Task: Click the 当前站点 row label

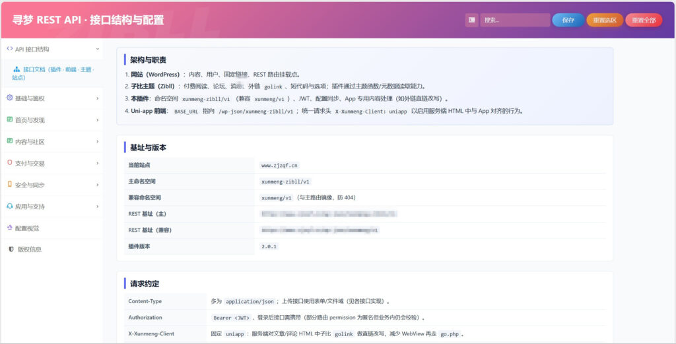Action: (139, 165)
